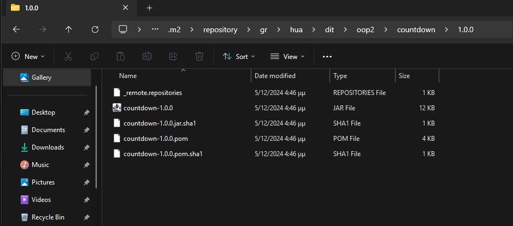This screenshot has height=226, width=513.
Task: Unpin Music using its pin icon
Action: 86,165
